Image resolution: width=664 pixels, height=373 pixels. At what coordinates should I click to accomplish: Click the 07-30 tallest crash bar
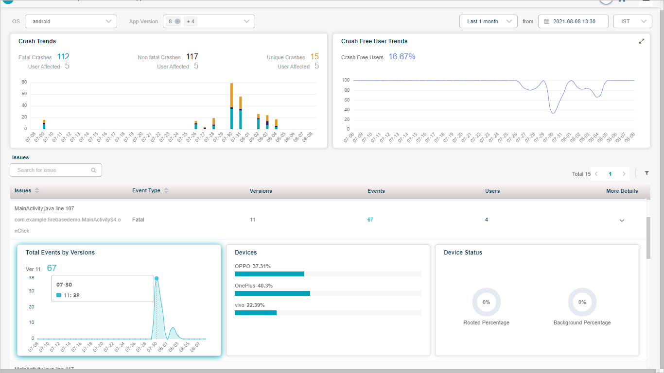[x=231, y=106]
